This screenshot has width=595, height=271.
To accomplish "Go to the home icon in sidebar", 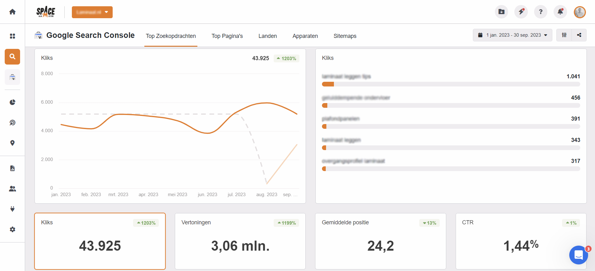I will click(12, 12).
